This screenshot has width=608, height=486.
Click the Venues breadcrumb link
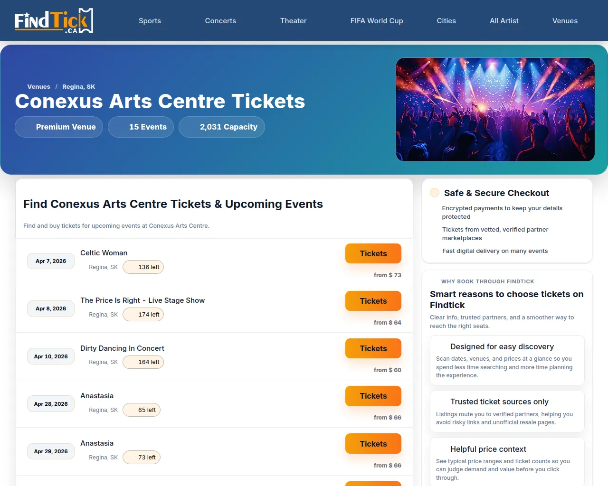(x=39, y=87)
